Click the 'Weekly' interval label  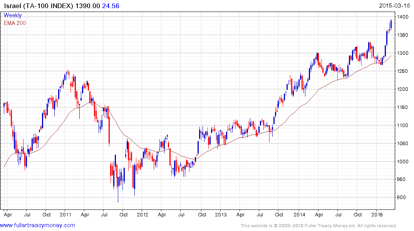click(x=13, y=15)
